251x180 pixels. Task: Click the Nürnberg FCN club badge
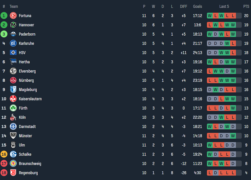(x=13, y=80)
